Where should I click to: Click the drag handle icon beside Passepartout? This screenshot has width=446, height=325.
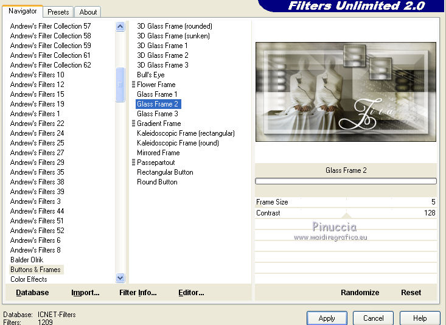coord(133,162)
